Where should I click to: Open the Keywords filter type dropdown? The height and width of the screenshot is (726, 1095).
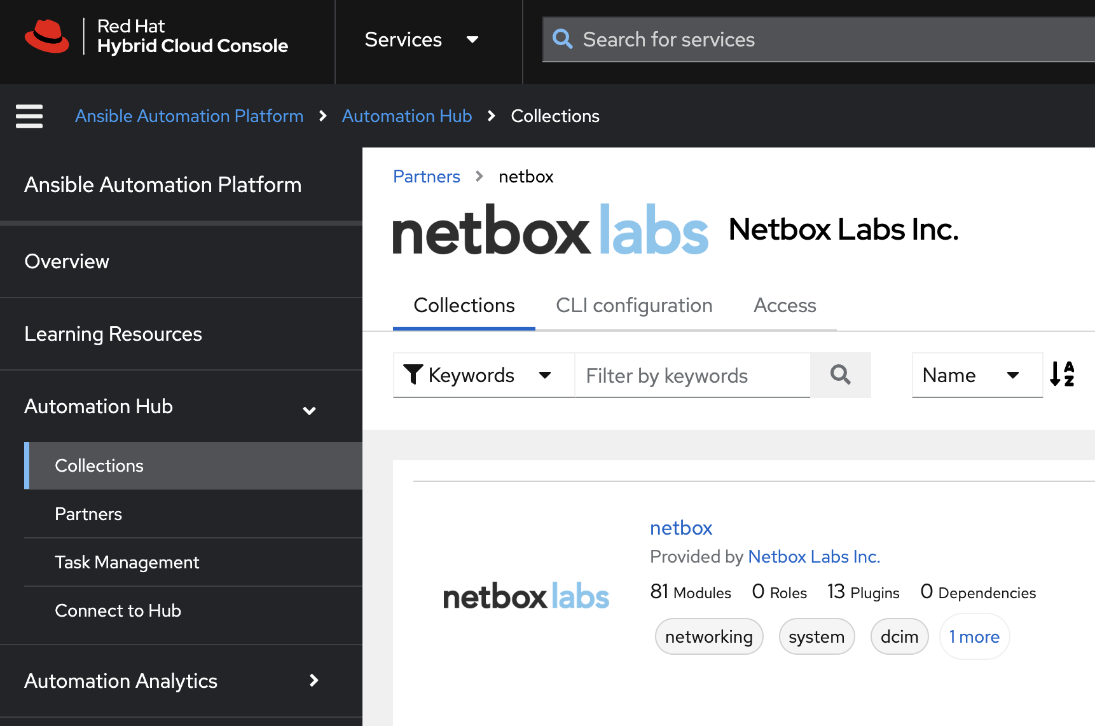pyautogui.click(x=484, y=375)
